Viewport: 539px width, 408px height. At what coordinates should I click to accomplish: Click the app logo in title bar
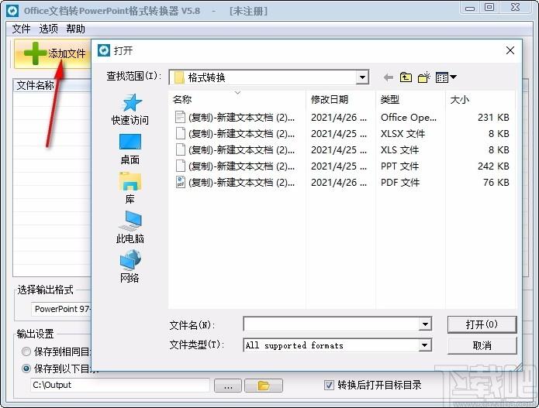[12, 11]
